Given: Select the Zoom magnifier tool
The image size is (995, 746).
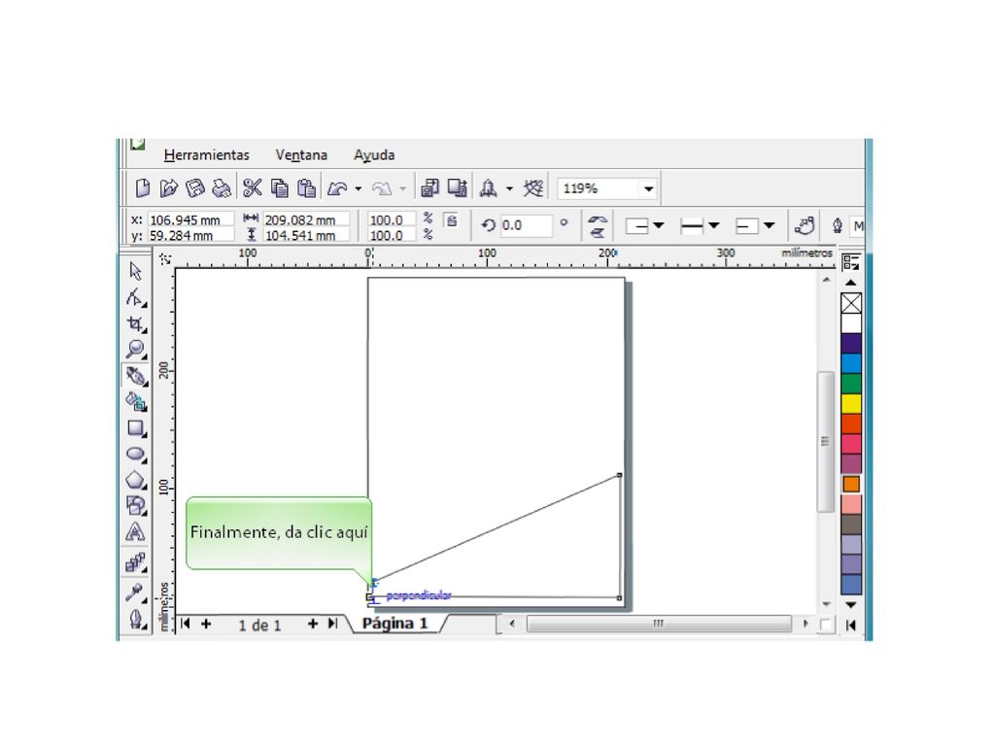Looking at the screenshot, I should pos(135,350).
